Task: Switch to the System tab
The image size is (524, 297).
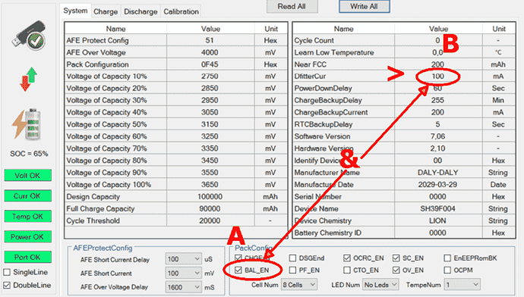Action: click(75, 11)
